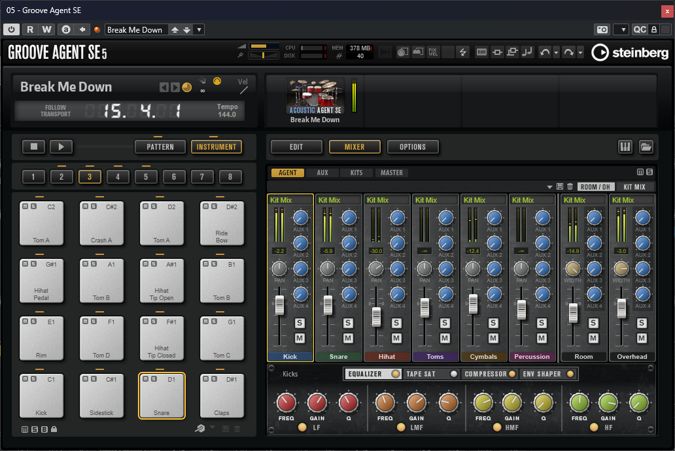Load next preset with down arrow
The height and width of the screenshot is (451, 675).
pyautogui.click(x=187, y=29)
